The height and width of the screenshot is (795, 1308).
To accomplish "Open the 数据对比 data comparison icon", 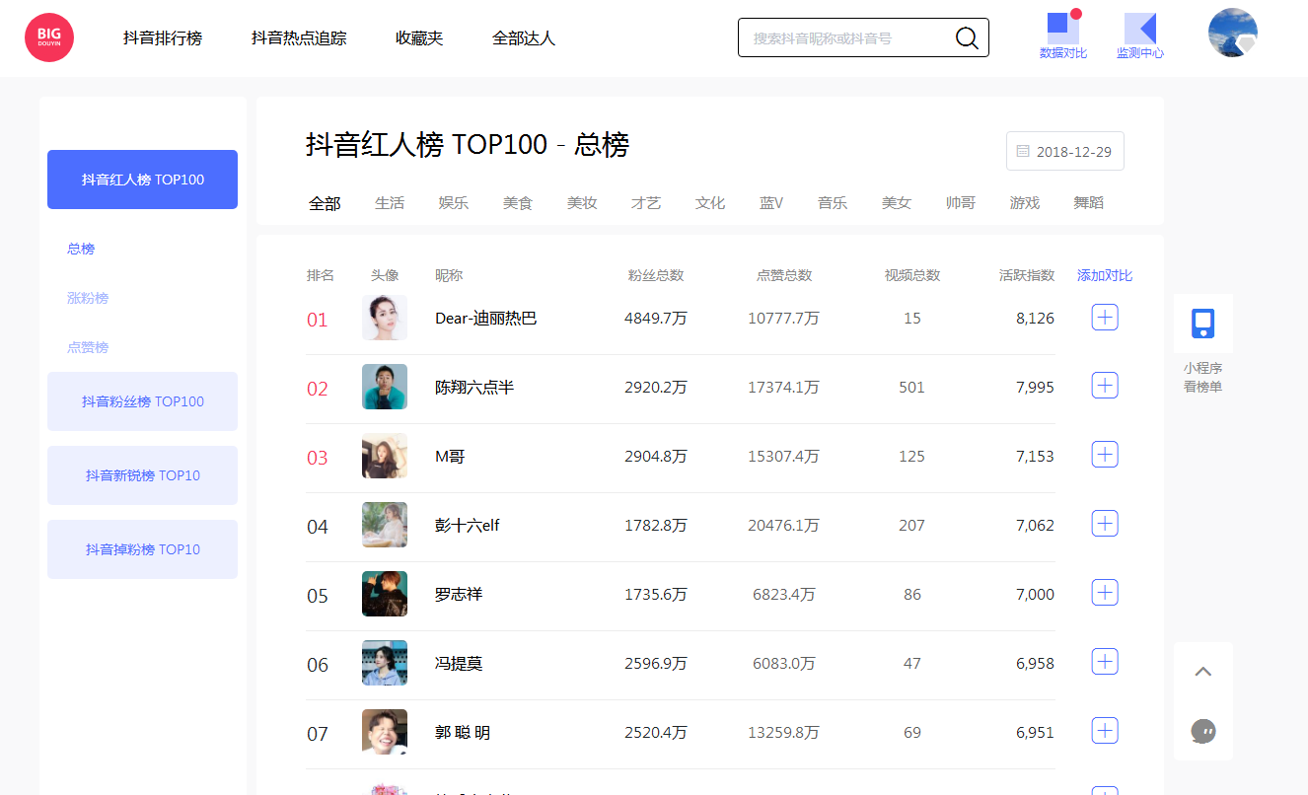I will point(1063,35).
